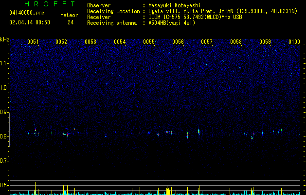This screenshot has width=306, height=195.
Task: Click the 0100 time marker
Action: click(294, 42)
